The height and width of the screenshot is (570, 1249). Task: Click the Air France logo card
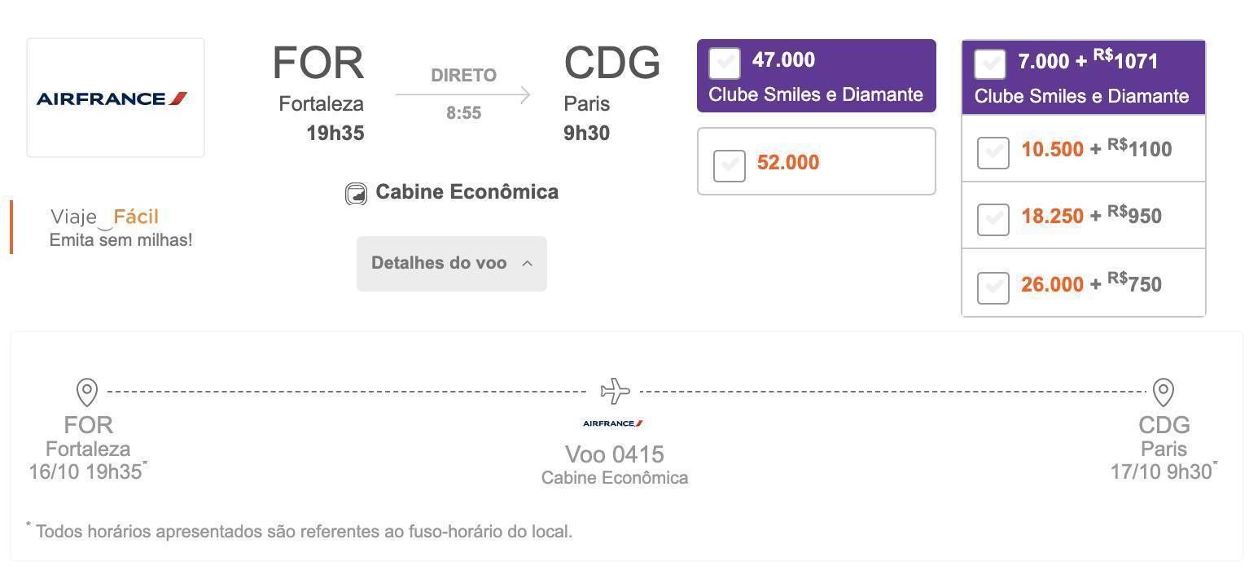click(116, 98)
